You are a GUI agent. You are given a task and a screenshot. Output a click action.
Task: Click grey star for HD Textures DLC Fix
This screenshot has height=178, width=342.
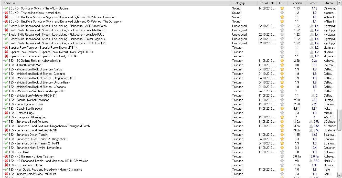282,165
